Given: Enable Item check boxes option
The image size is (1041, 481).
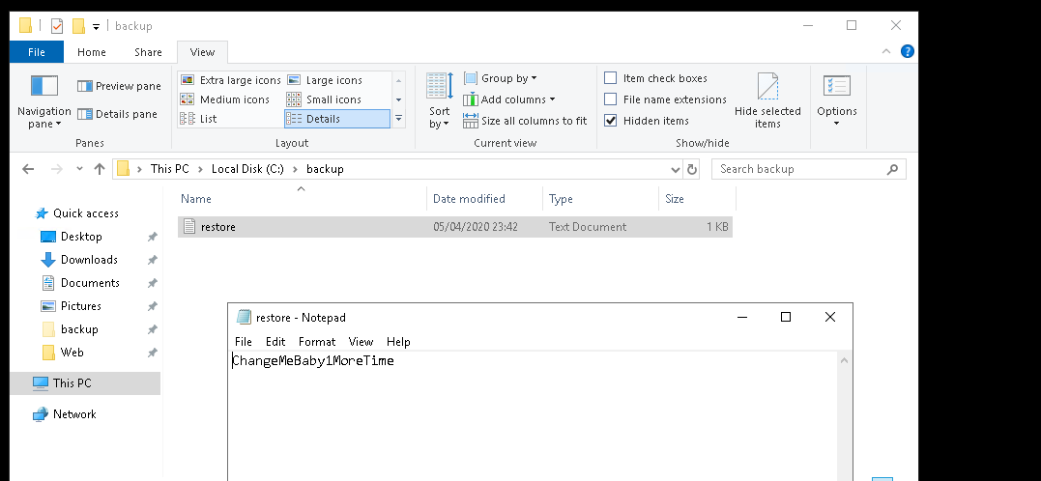Looking at the screenshot, I should pos(611,78).
